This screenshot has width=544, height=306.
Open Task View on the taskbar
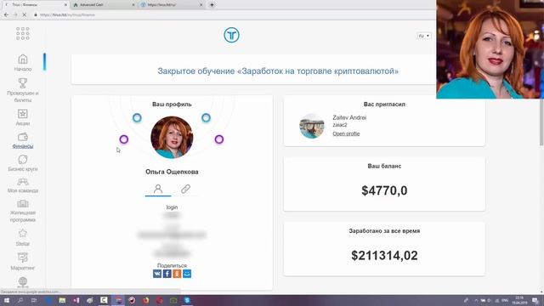[34, 300]
